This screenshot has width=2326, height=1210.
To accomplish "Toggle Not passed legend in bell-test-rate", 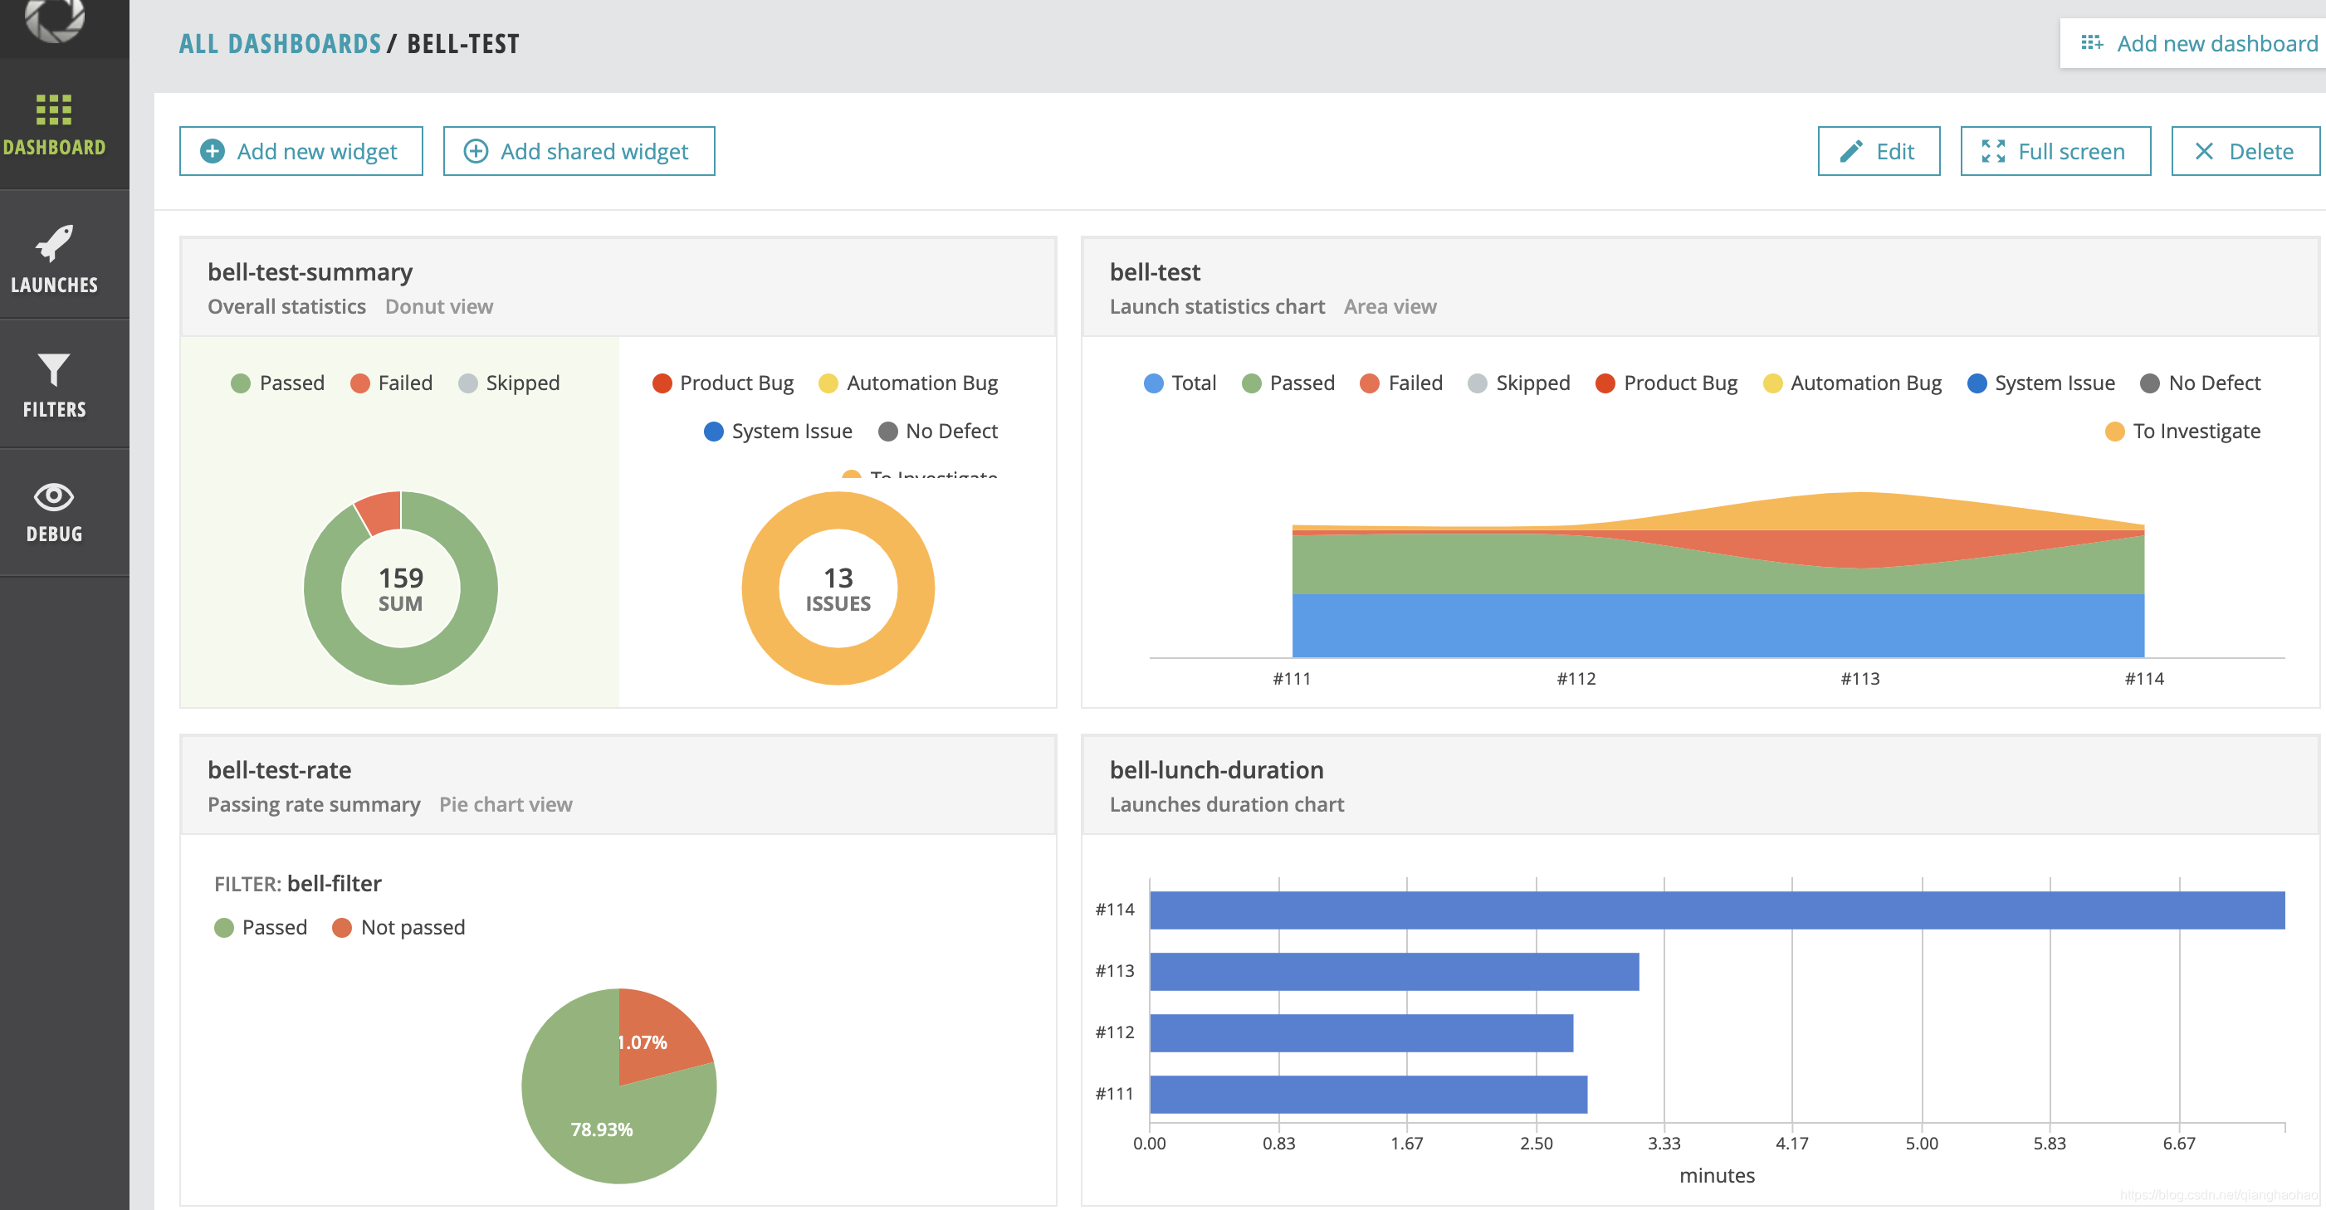I will click(398, 927).
